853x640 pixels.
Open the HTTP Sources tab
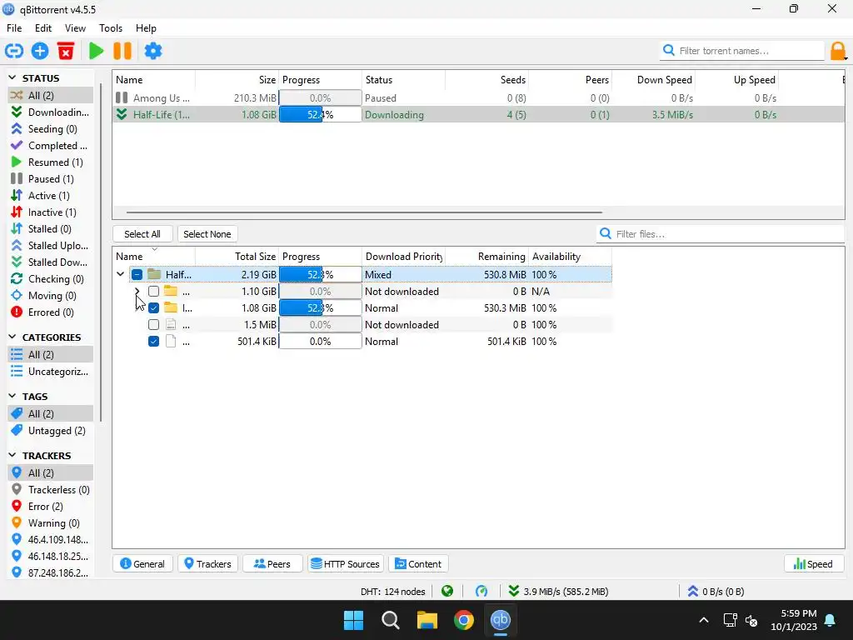[346, 564]
